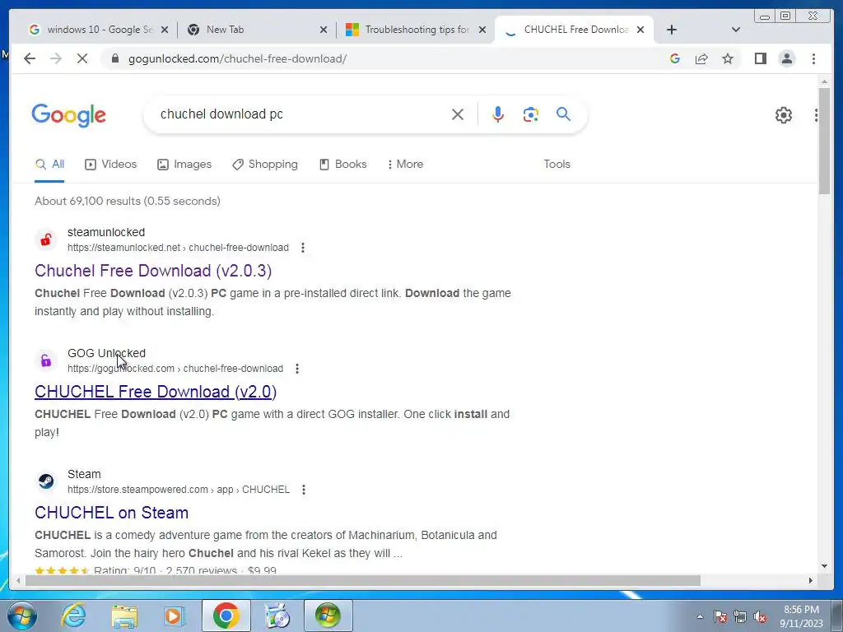Open the Chrome side panel

[x=760, y=58]
